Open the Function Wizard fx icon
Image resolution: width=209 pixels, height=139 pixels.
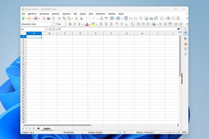click(50, 29)
